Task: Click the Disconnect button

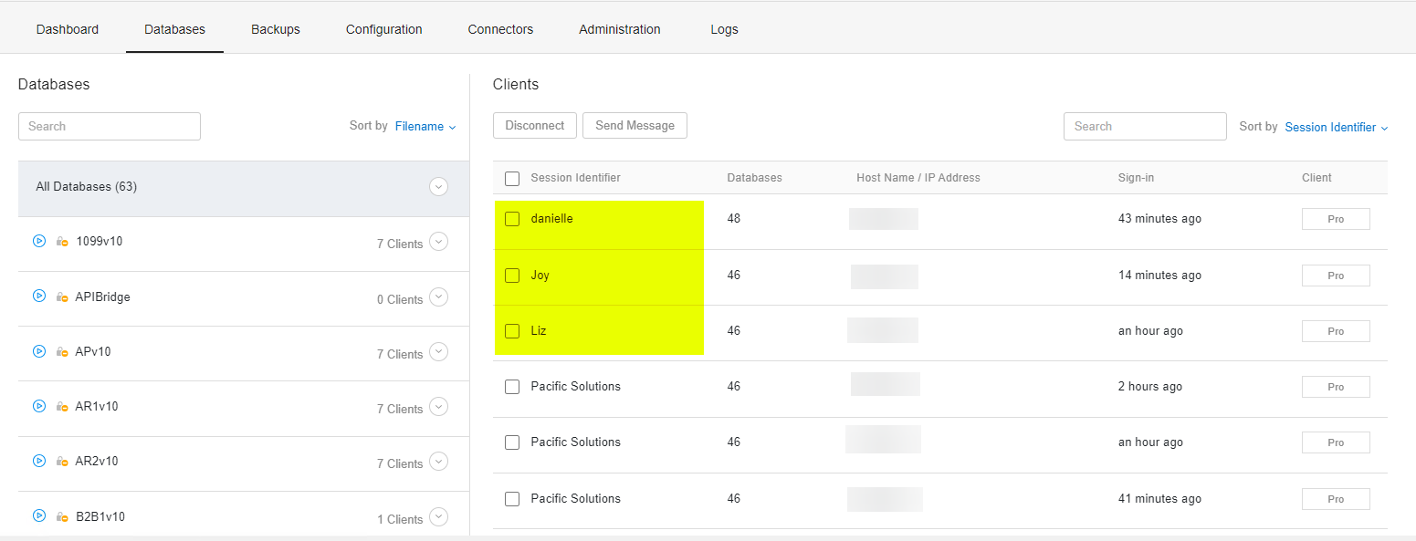Action: pos(535,126)
